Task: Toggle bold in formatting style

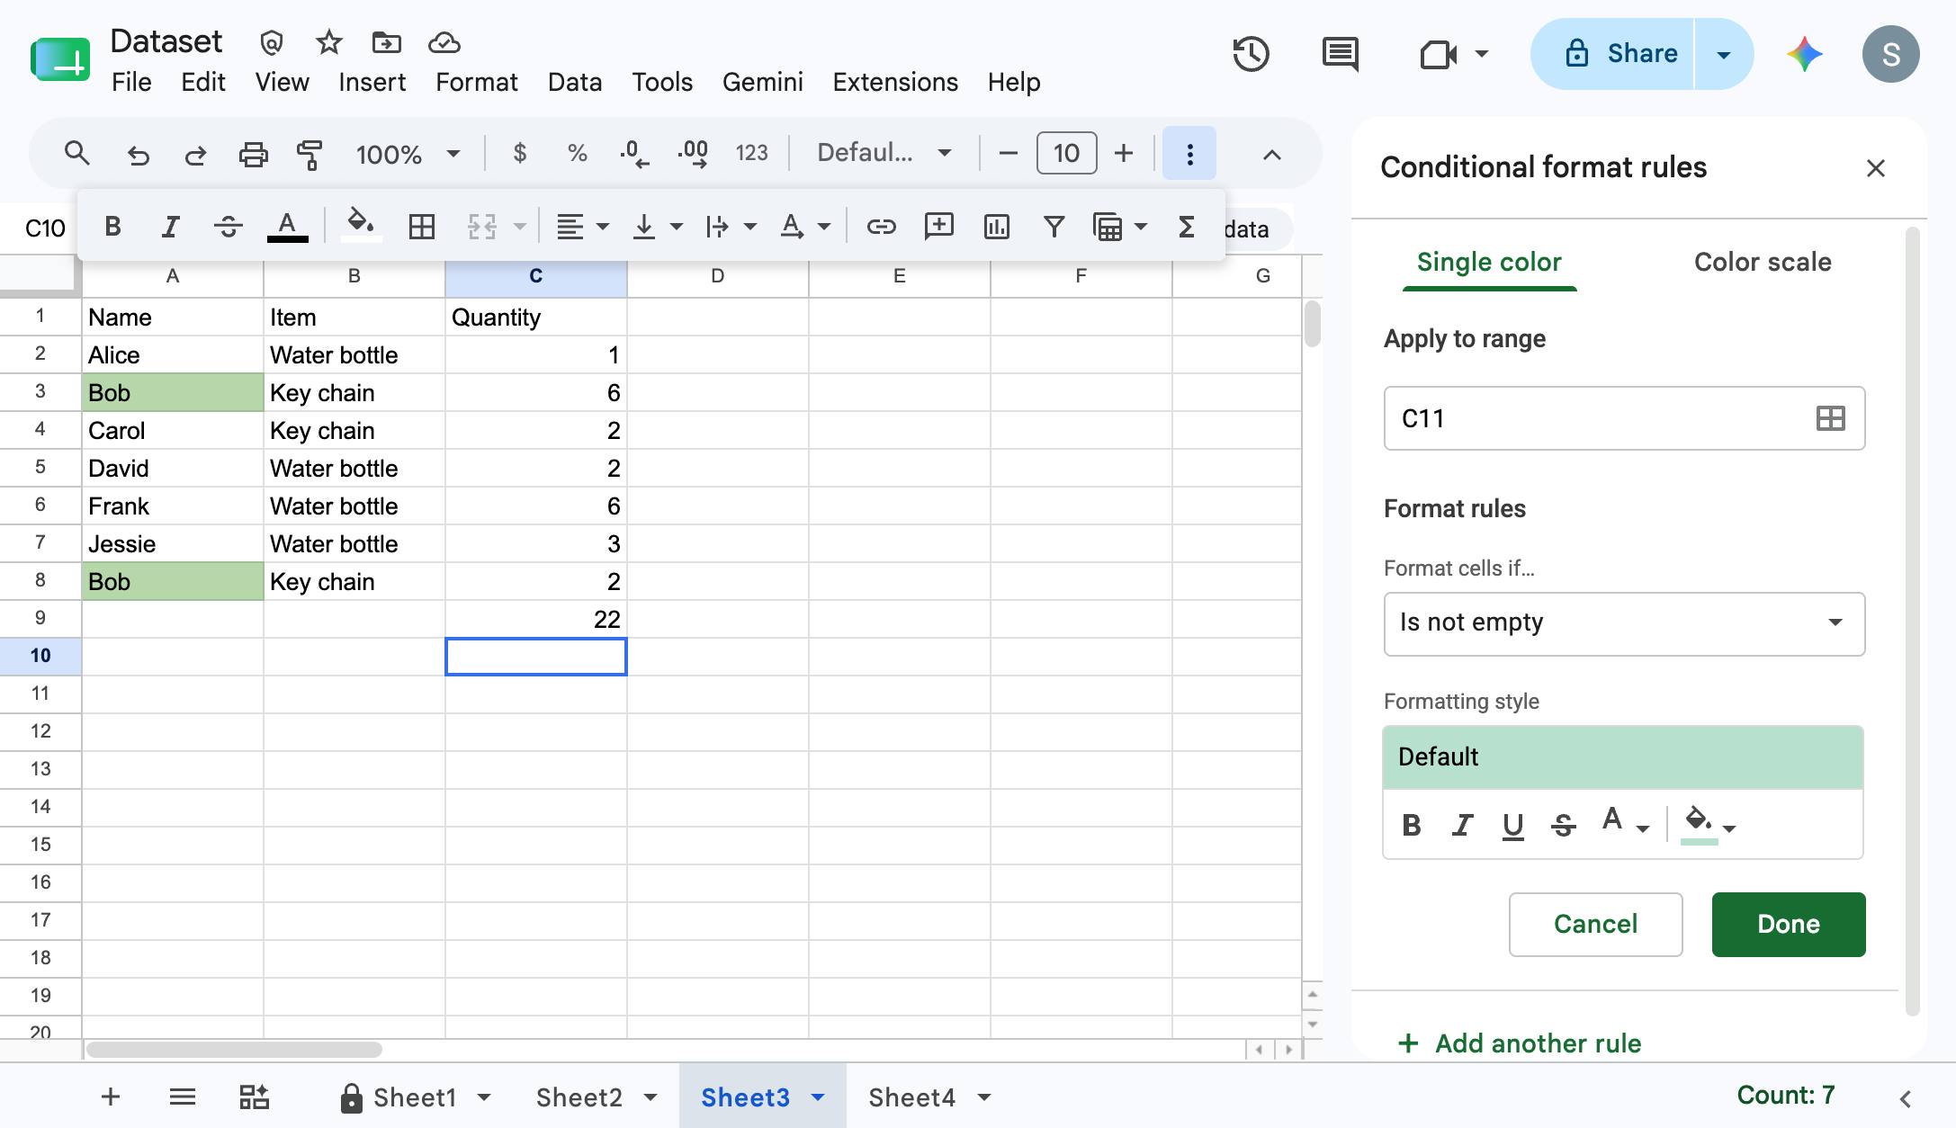Action: [x=1412, y=825]
